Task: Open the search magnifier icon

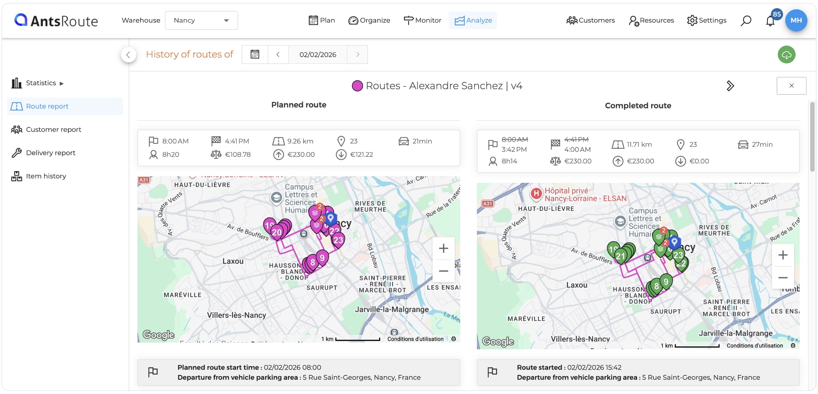Action: coord(746,21)
